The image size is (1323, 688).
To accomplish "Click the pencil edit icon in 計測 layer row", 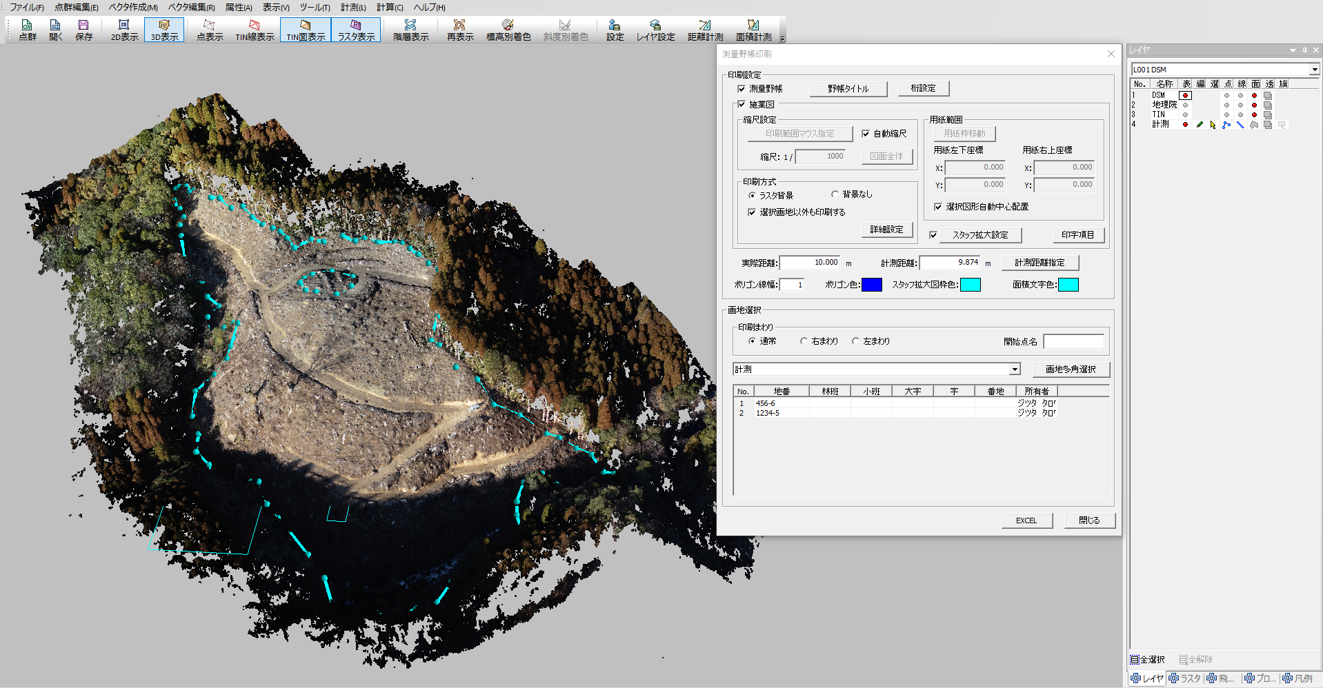I will pyautogui.click(x=1200, y=125).
